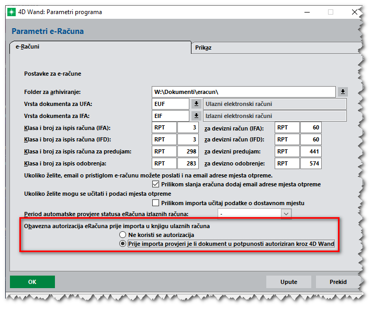Expand the automatic status check period dropdown
This screenshot has width=373, height=309.
[x=286, y=213]
